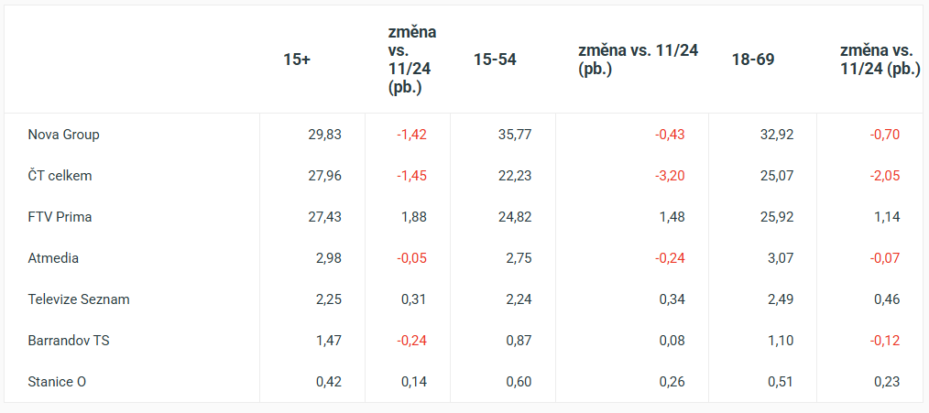The height and width of the screenshot is (413, 929).
Task: Select the Barrandov TS row label
Action: tap(69, 341)
